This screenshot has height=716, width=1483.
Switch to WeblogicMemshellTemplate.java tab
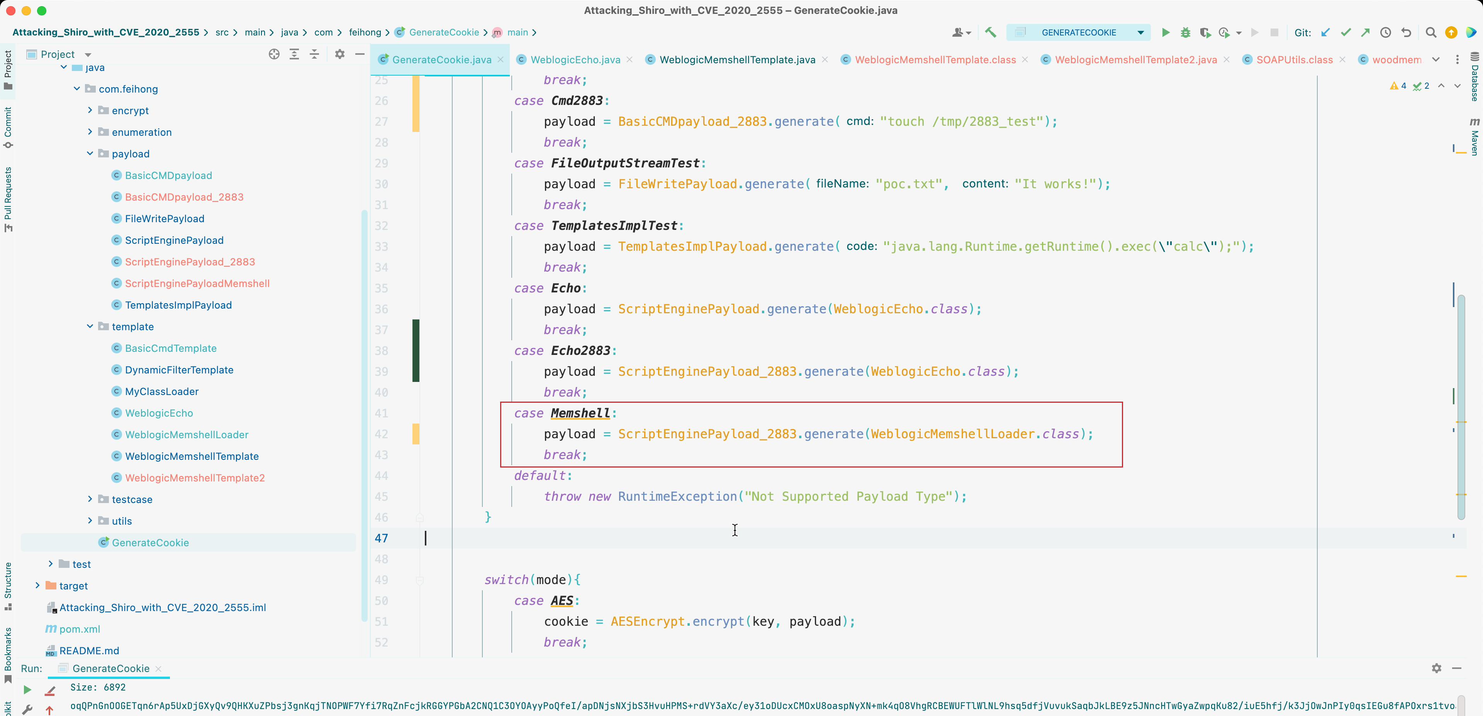tap(737, 60)
